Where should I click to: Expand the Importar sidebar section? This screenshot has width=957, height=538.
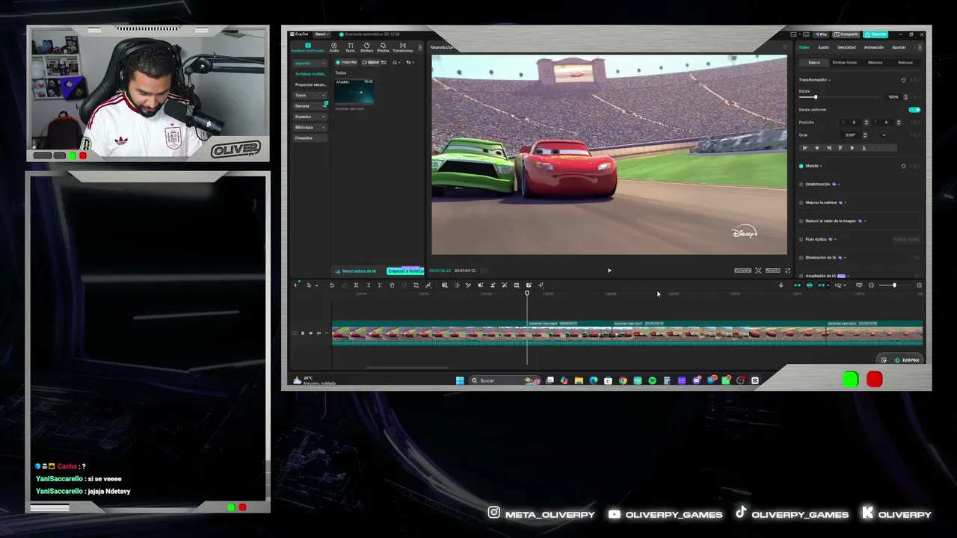310,64
